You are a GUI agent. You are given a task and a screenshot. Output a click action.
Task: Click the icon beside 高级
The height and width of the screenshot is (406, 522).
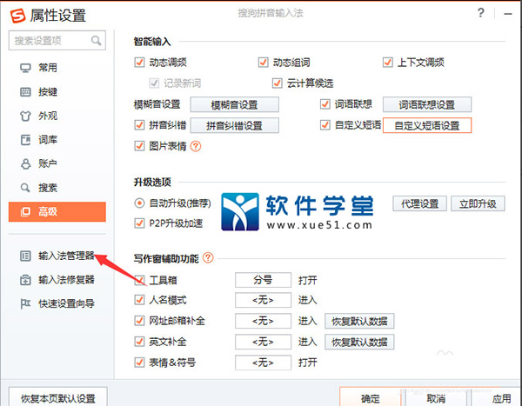[x=25, y=211]
